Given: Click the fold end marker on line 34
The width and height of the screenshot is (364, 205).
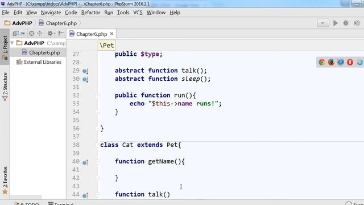Looking at the screenshot, I should pyautogui.click(x=97, y=112).
